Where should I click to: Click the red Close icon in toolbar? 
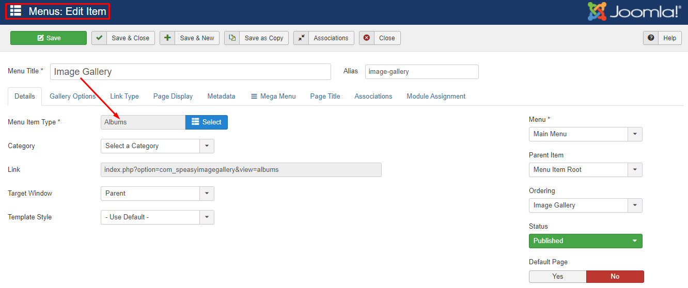click(367, 38)
